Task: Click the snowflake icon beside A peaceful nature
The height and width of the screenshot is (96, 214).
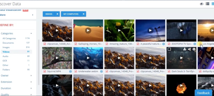Action: tap(163, 44)
